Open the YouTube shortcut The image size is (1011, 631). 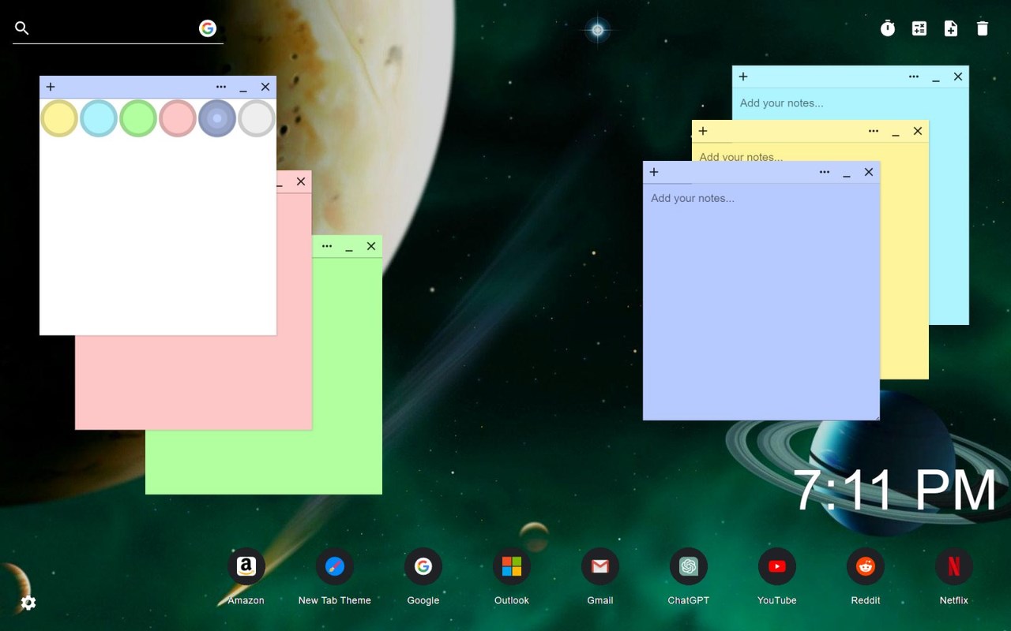point(777,566)
